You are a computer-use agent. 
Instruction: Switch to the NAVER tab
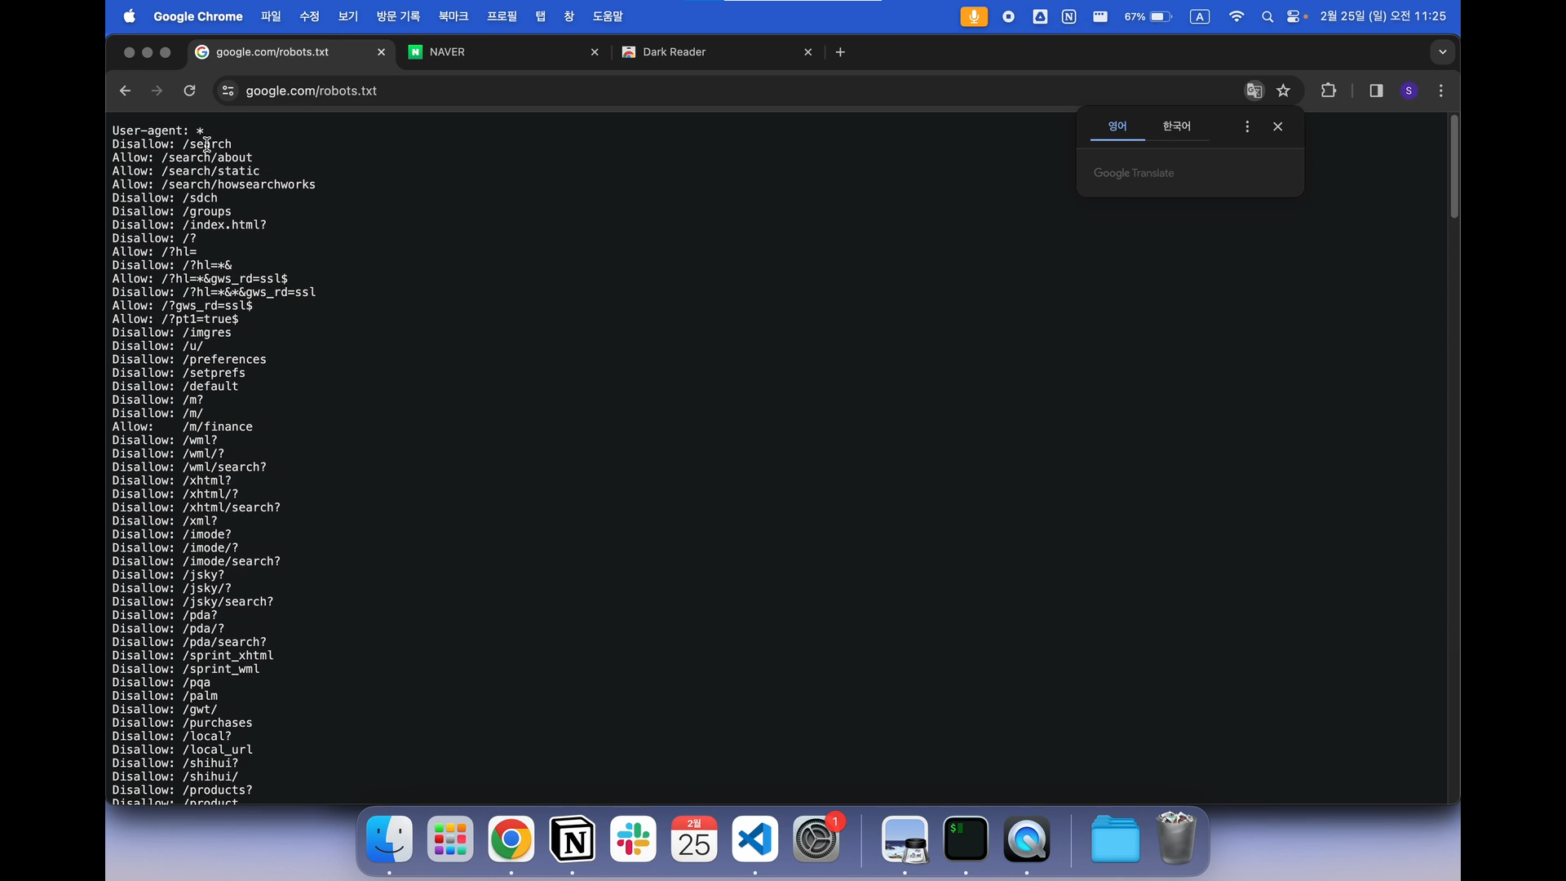click(x=498, y=51)
